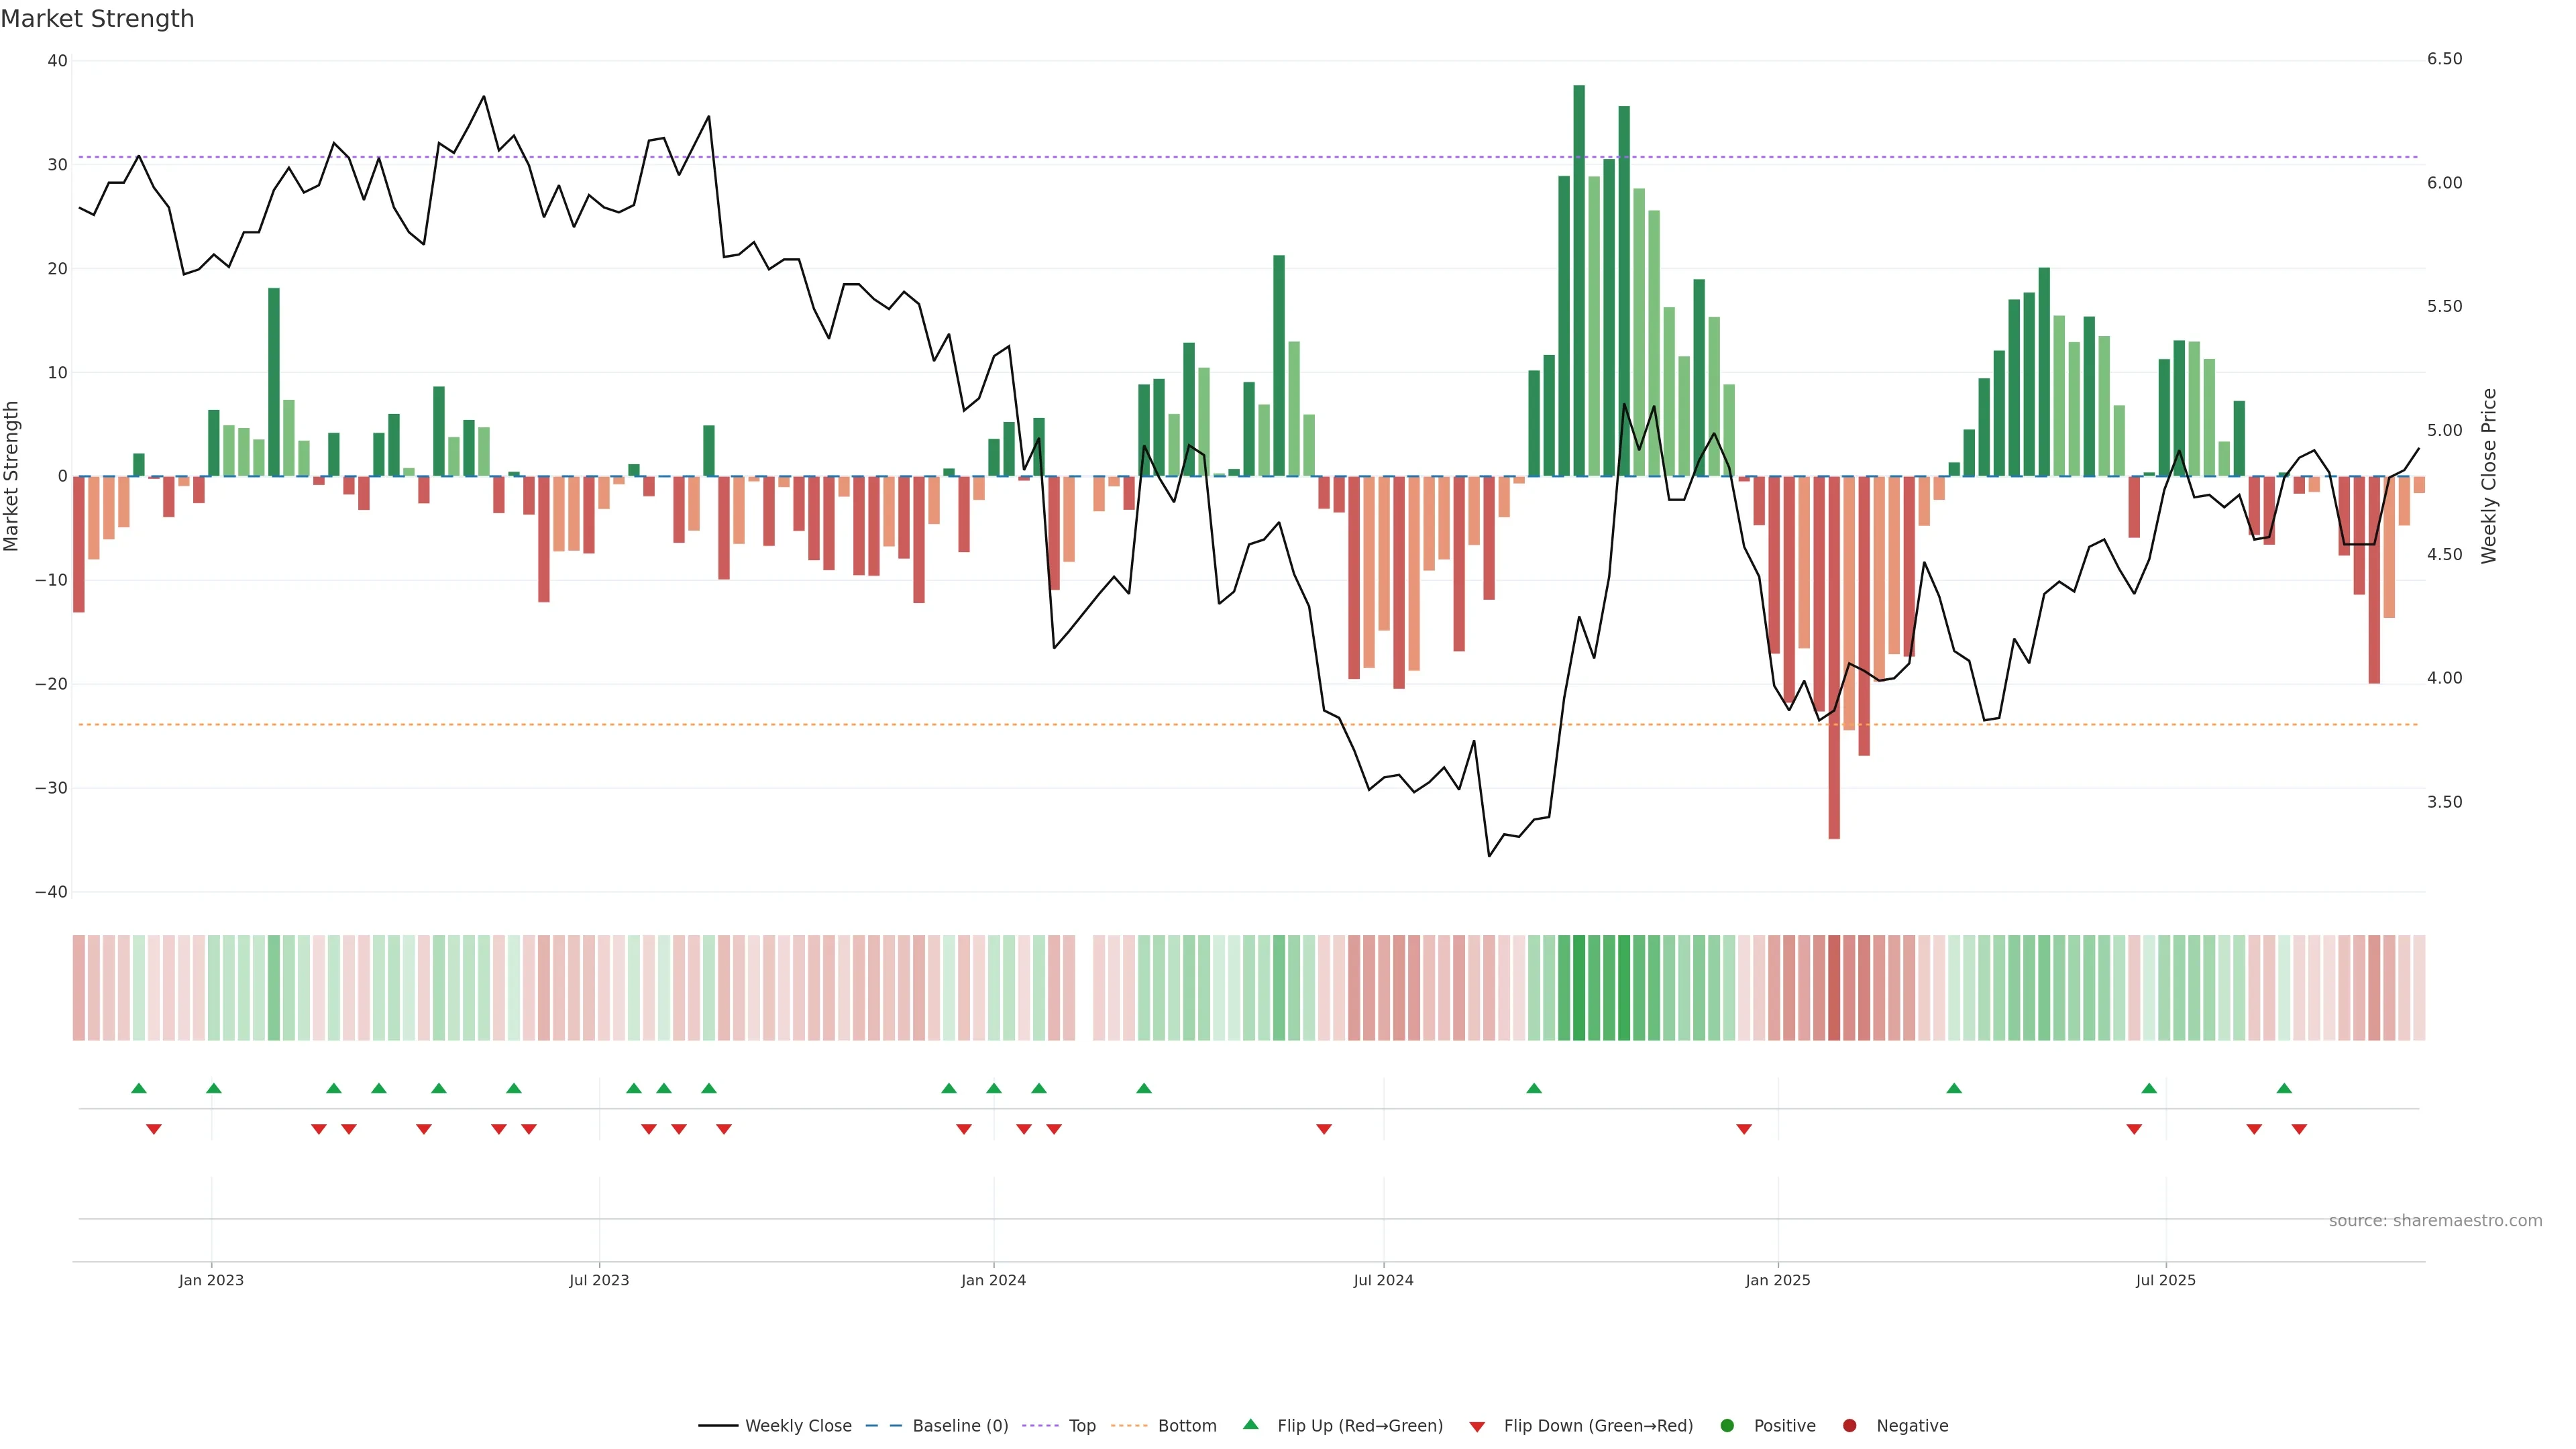Click the Negative red circle legend icon
The image size is (2576, 1449).
tap(1849, 1426)
